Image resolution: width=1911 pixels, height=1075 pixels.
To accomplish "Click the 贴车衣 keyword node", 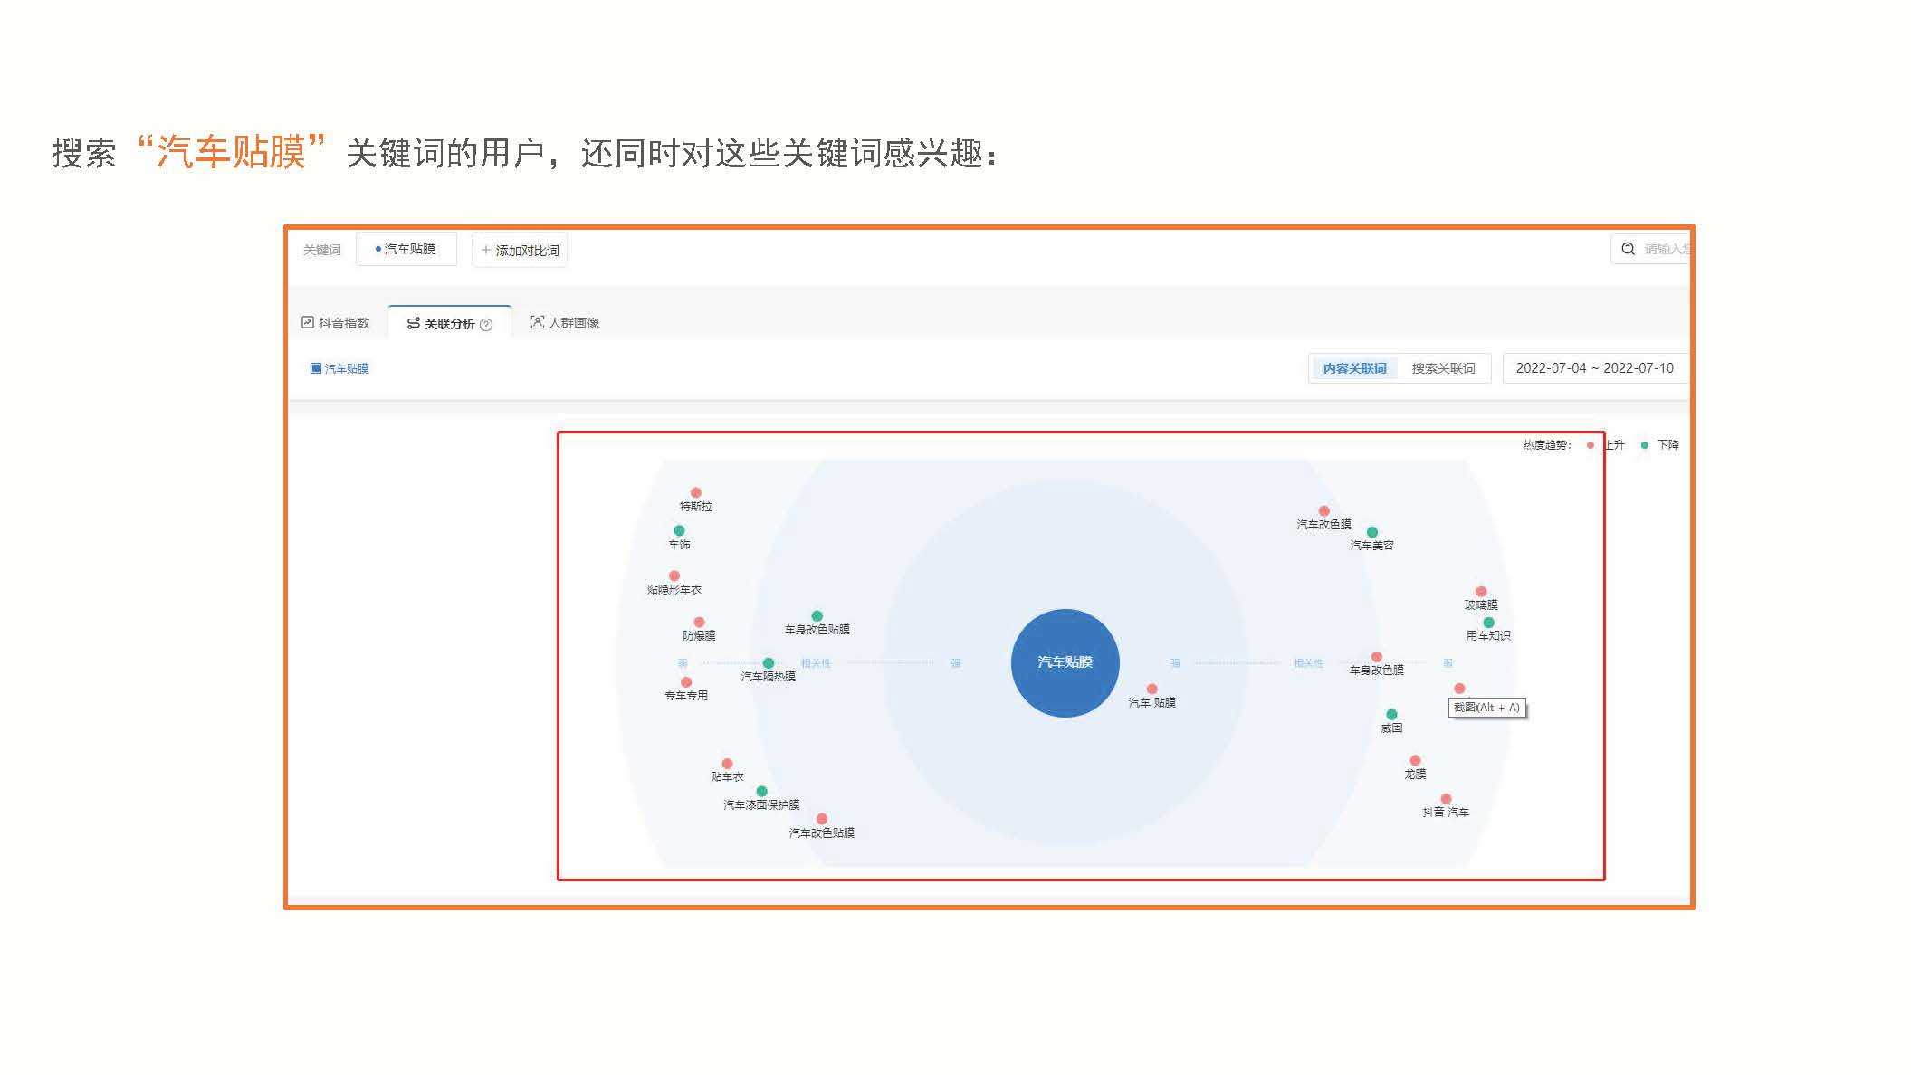I will (x=727, y=764).
